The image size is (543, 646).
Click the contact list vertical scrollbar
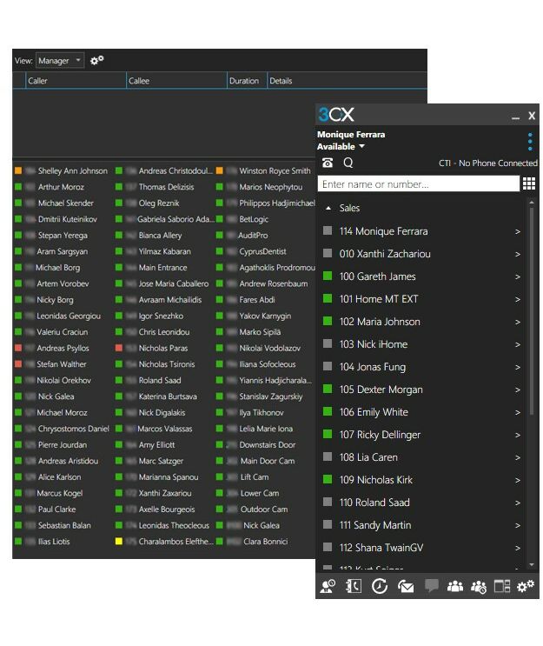click(532, 348)
